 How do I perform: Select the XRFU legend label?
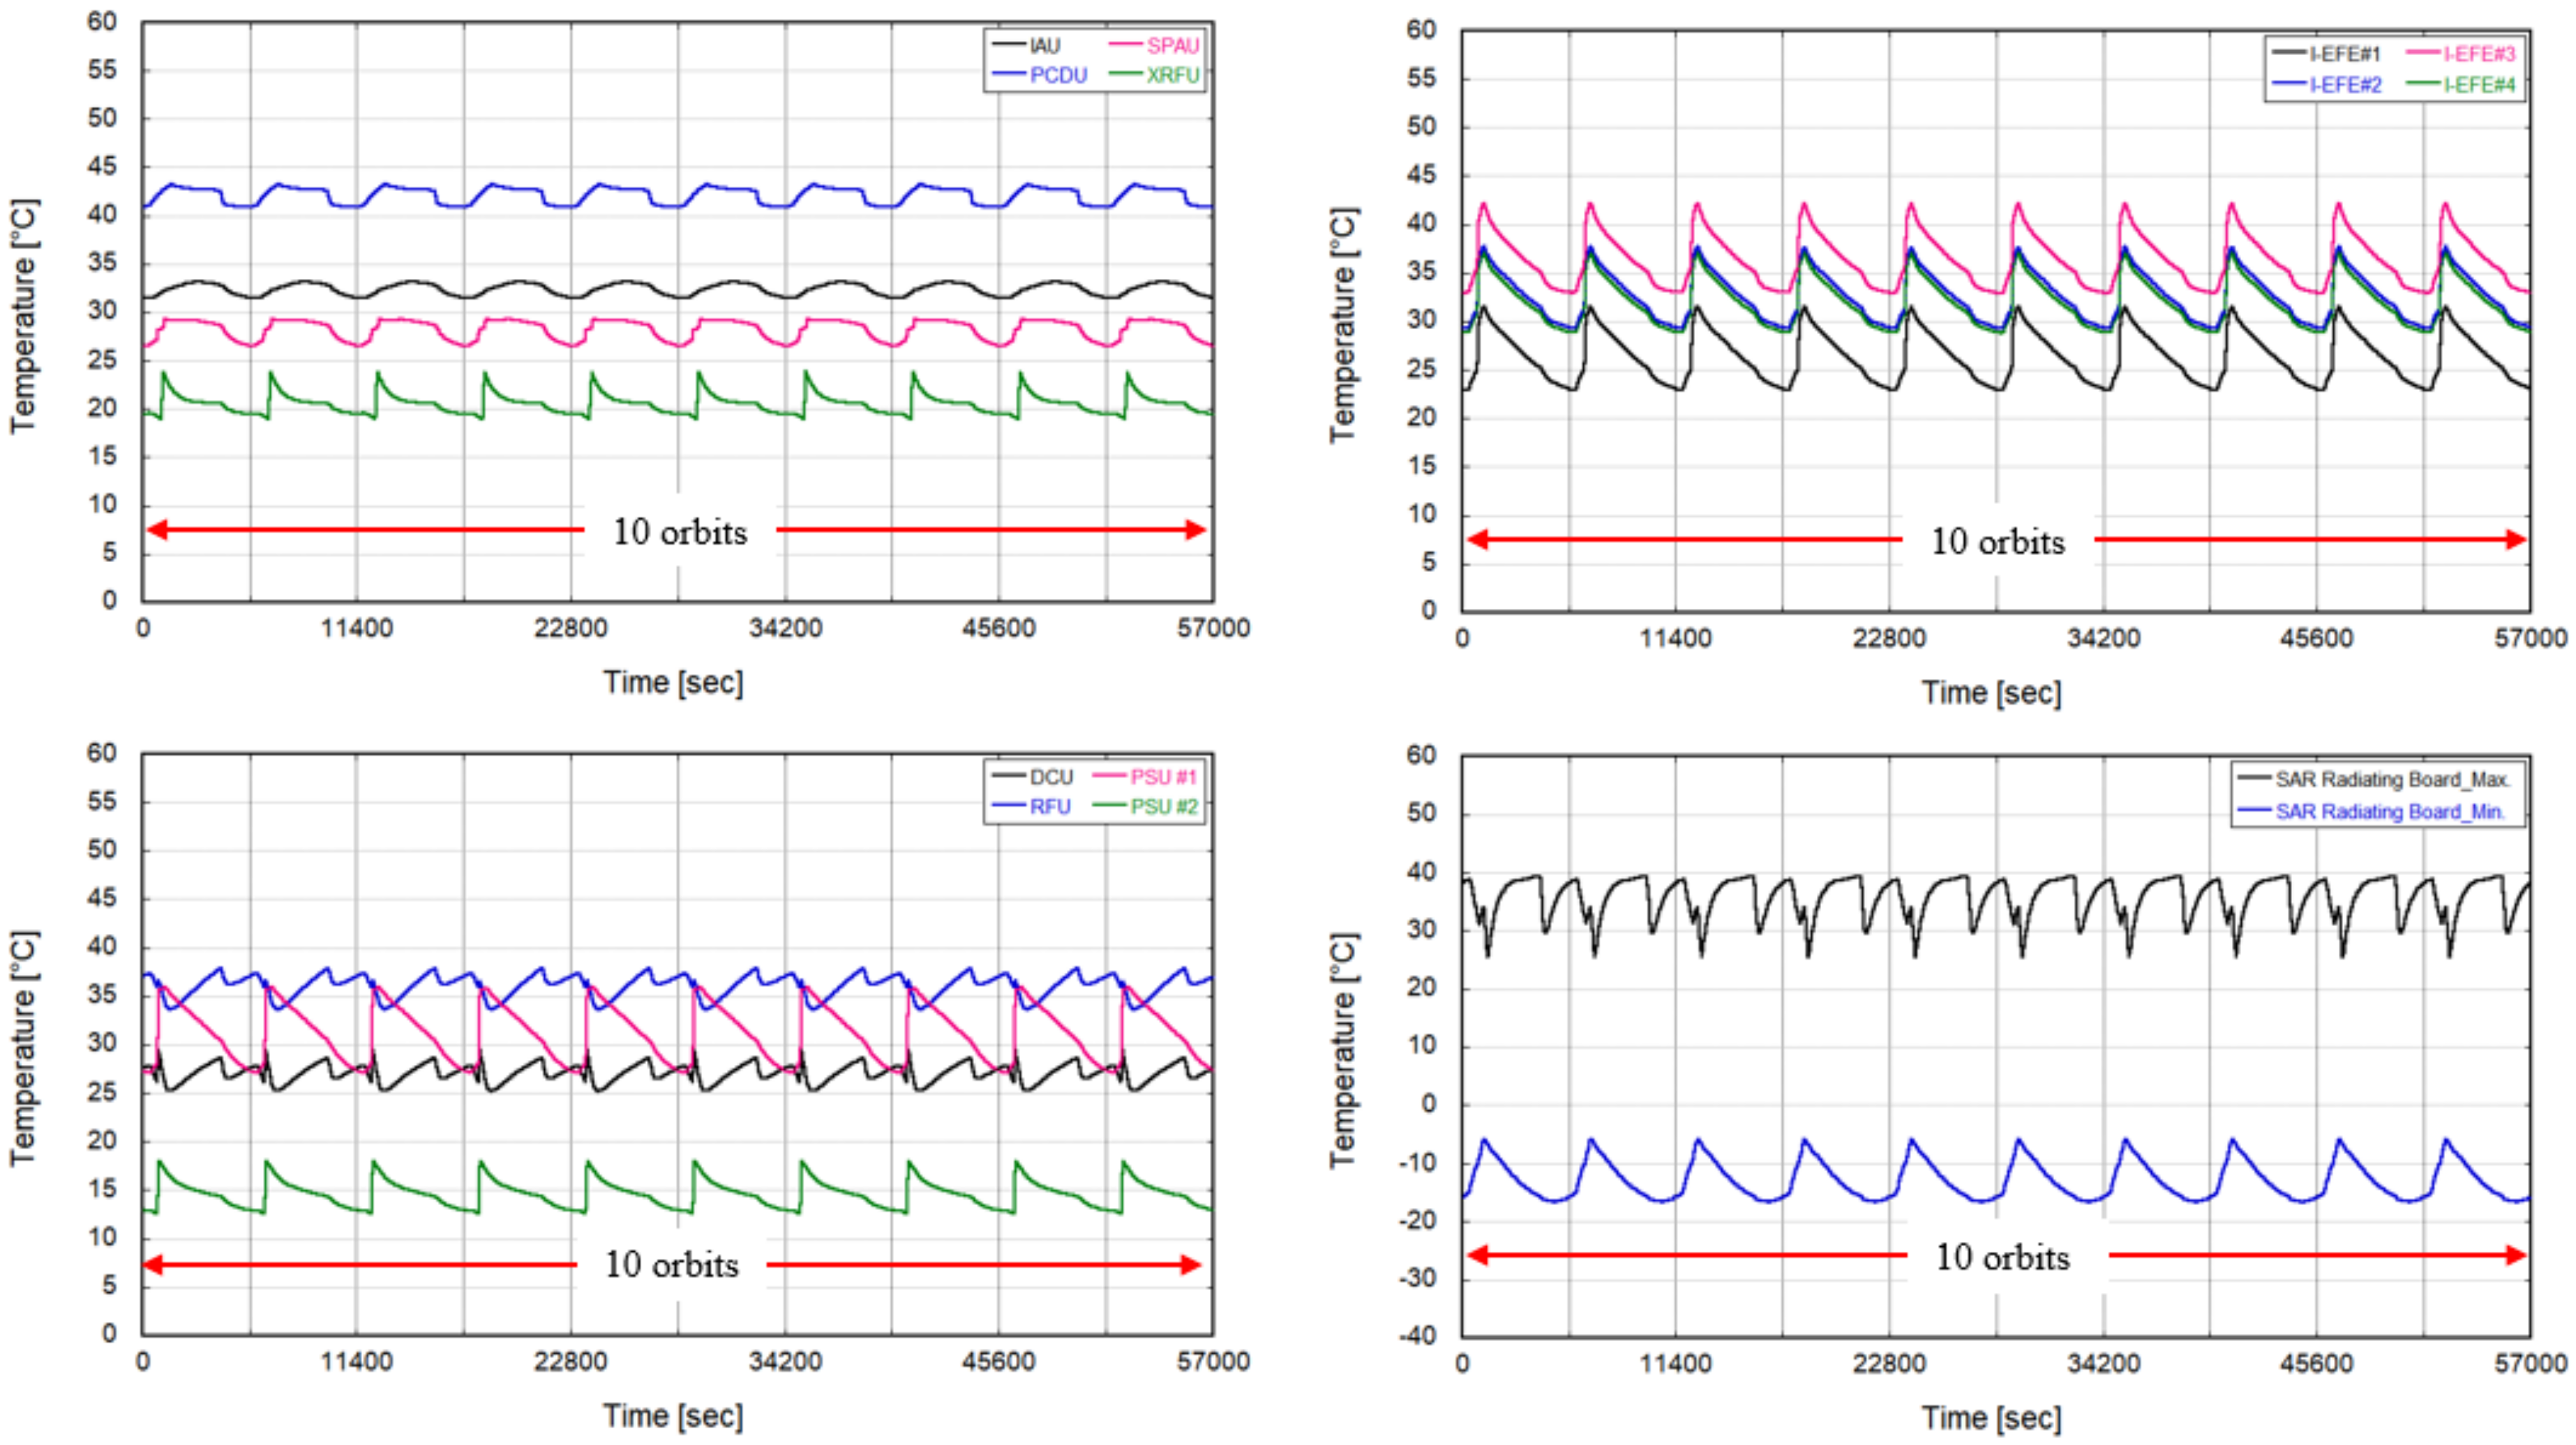[1172, 75]
